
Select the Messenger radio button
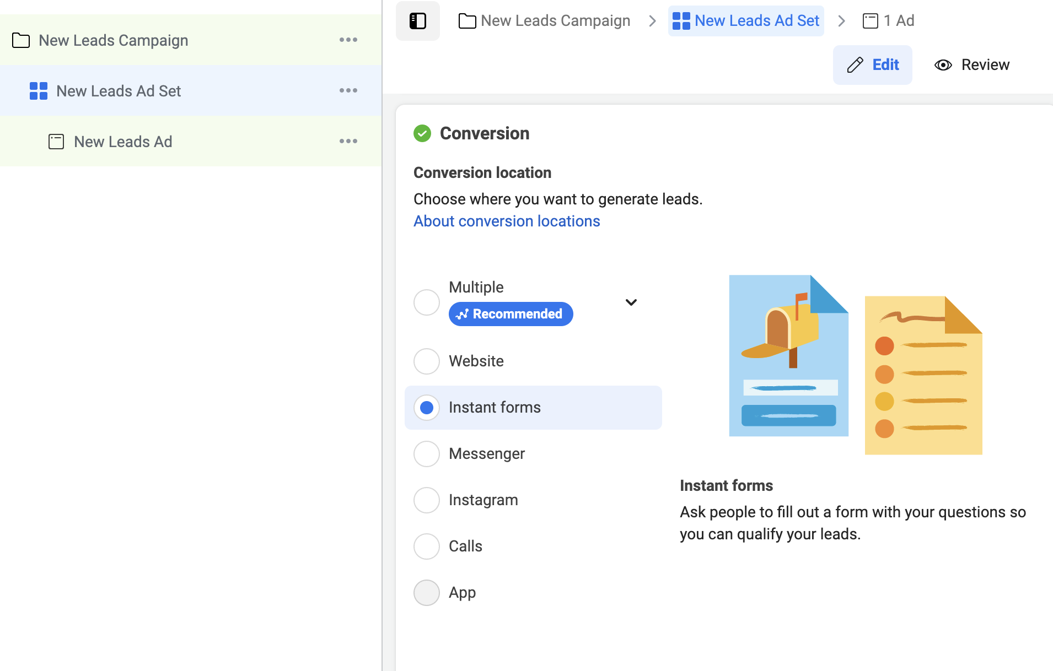tap(427, 454)
